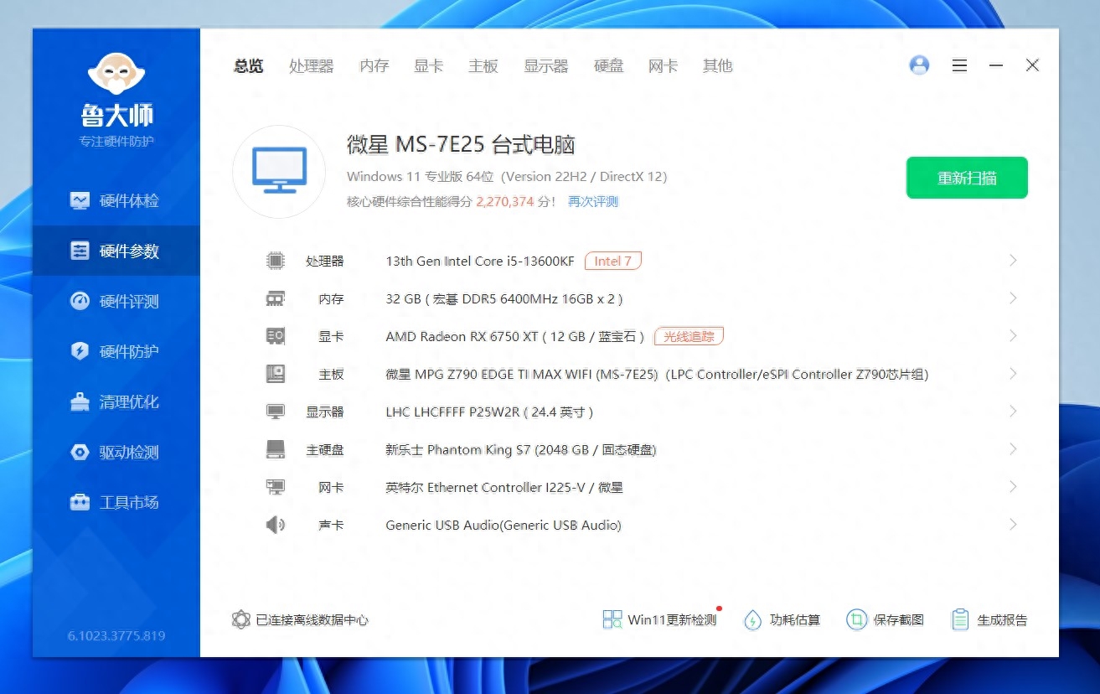
Task: Switch to the 网卡 tab
Action: 664,66
